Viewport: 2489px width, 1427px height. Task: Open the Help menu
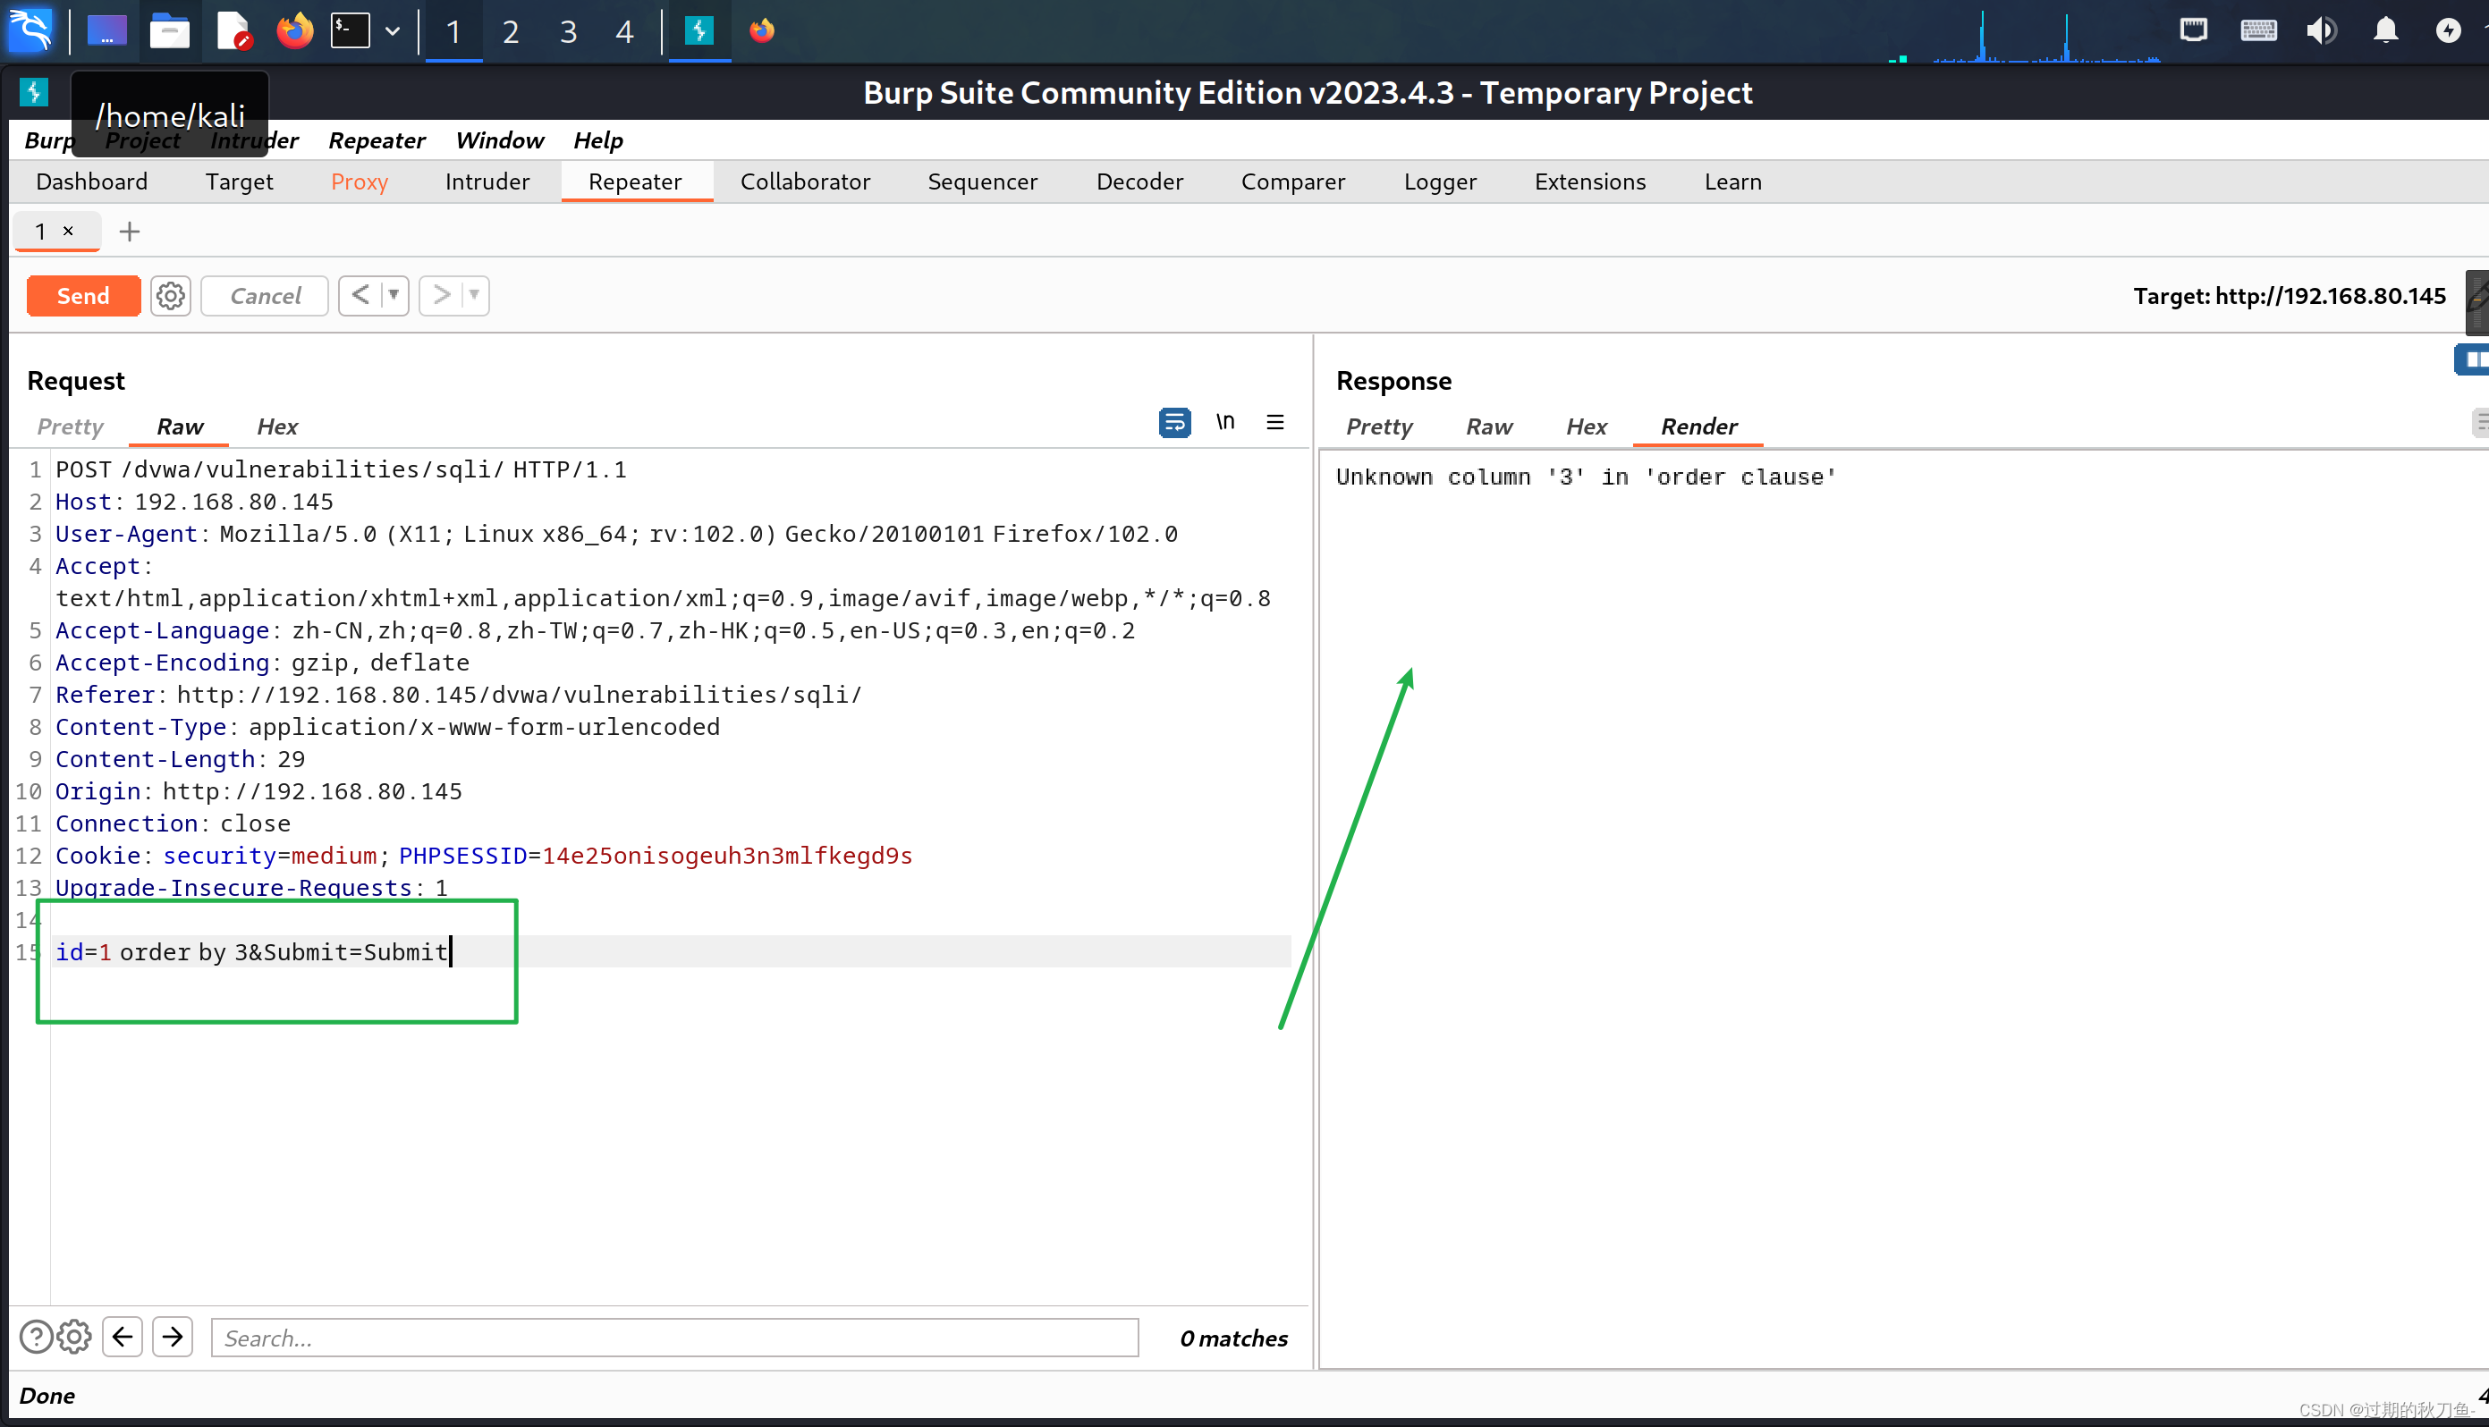(598, 140)
